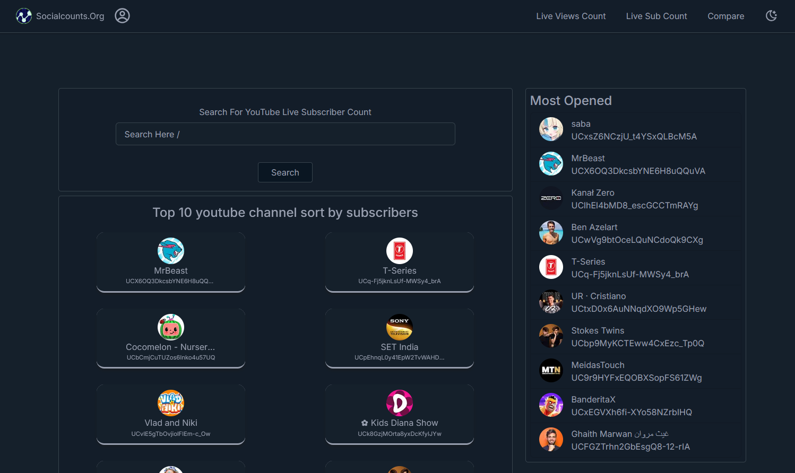Click ID UCxsZ6NCzjU_t4YSxQLBcM5A

click(x=634, y=136)
